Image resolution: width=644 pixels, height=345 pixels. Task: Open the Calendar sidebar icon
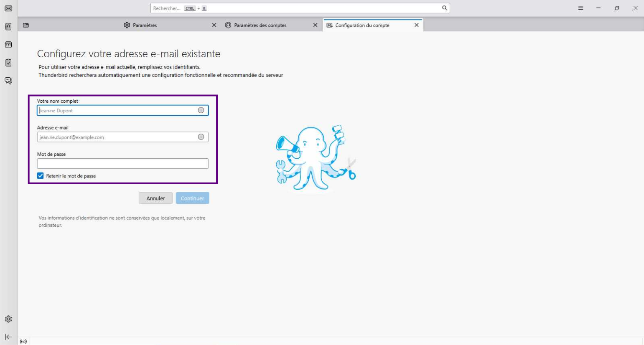pyautogui.click(x=8, y=45)
